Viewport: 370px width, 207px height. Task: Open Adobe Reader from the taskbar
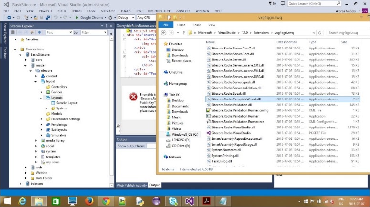207,201
